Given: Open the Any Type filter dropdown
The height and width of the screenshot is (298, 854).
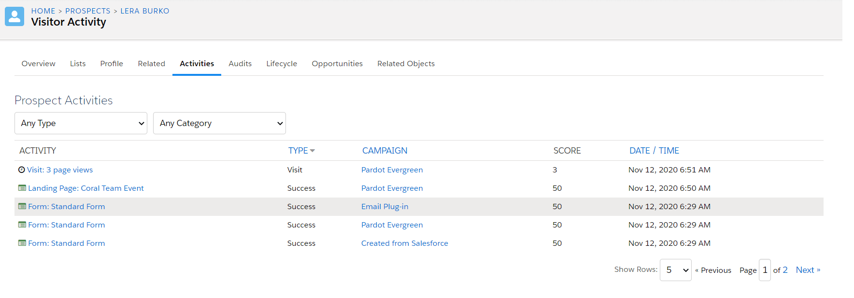Looking at the screenshot, I should tap(81, 123).
